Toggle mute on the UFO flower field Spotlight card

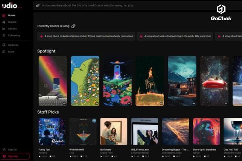point(129,103)
